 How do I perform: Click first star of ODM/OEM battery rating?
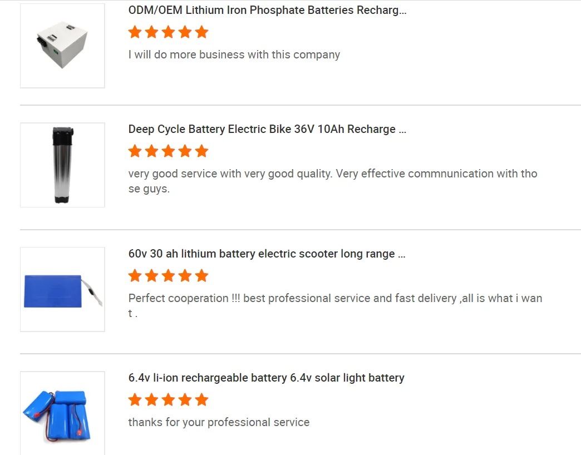[135, 32]
